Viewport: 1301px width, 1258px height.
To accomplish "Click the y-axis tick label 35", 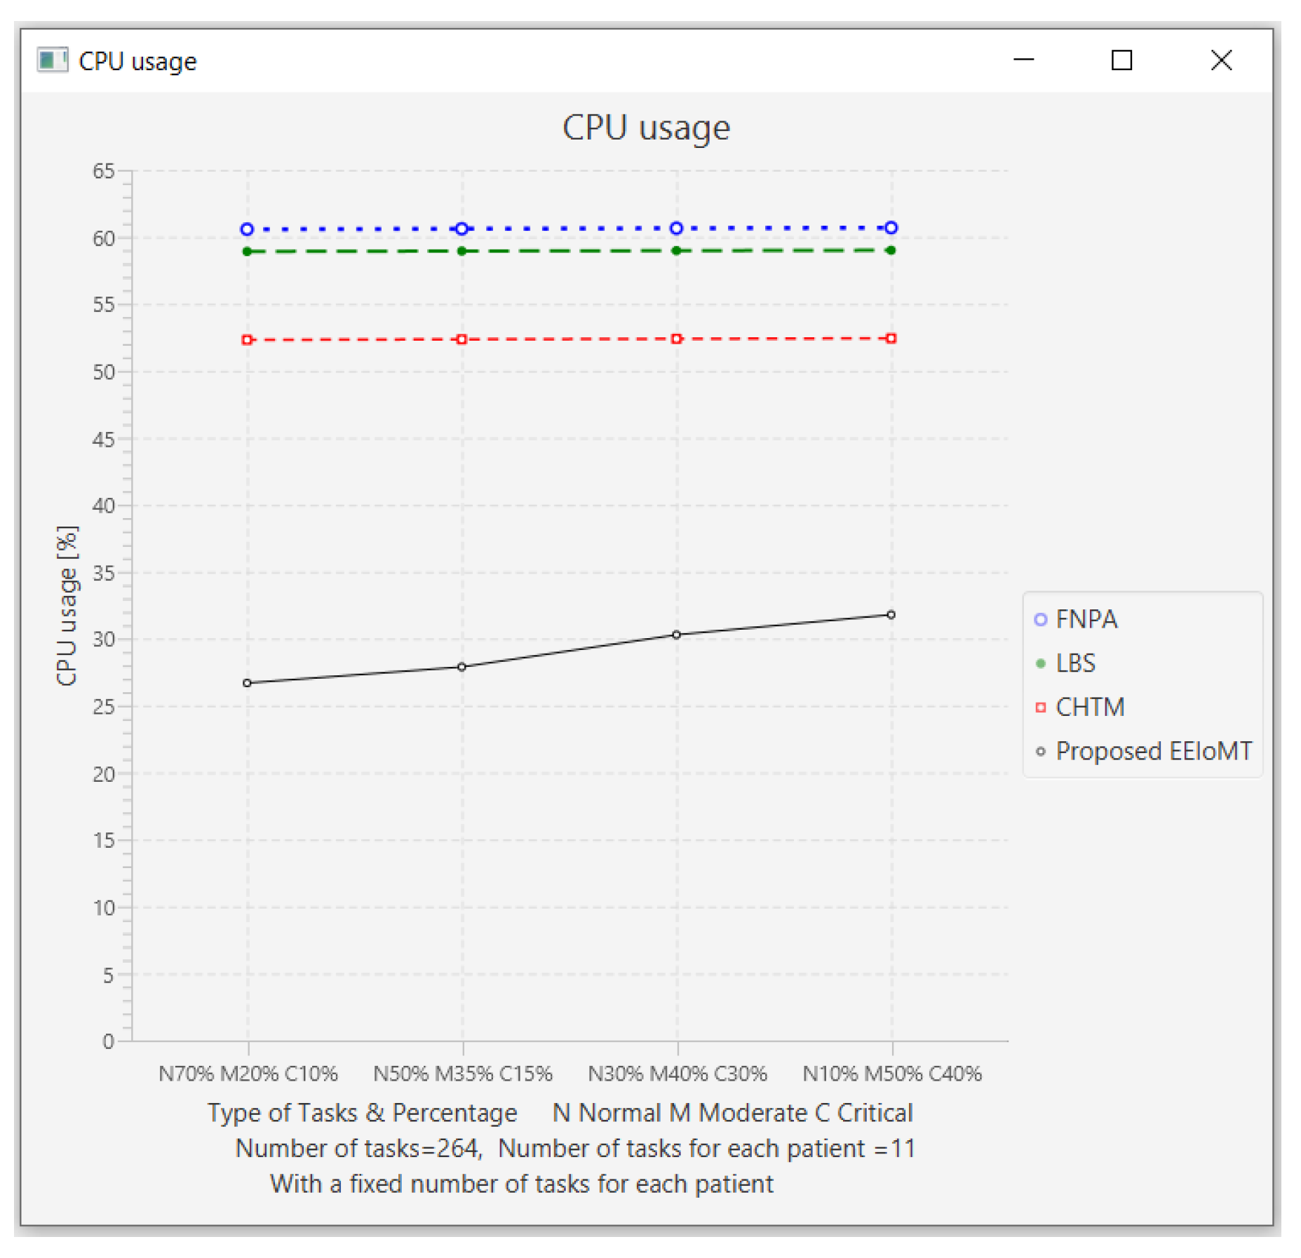I will pyautogui.click(x=104, y=573).
